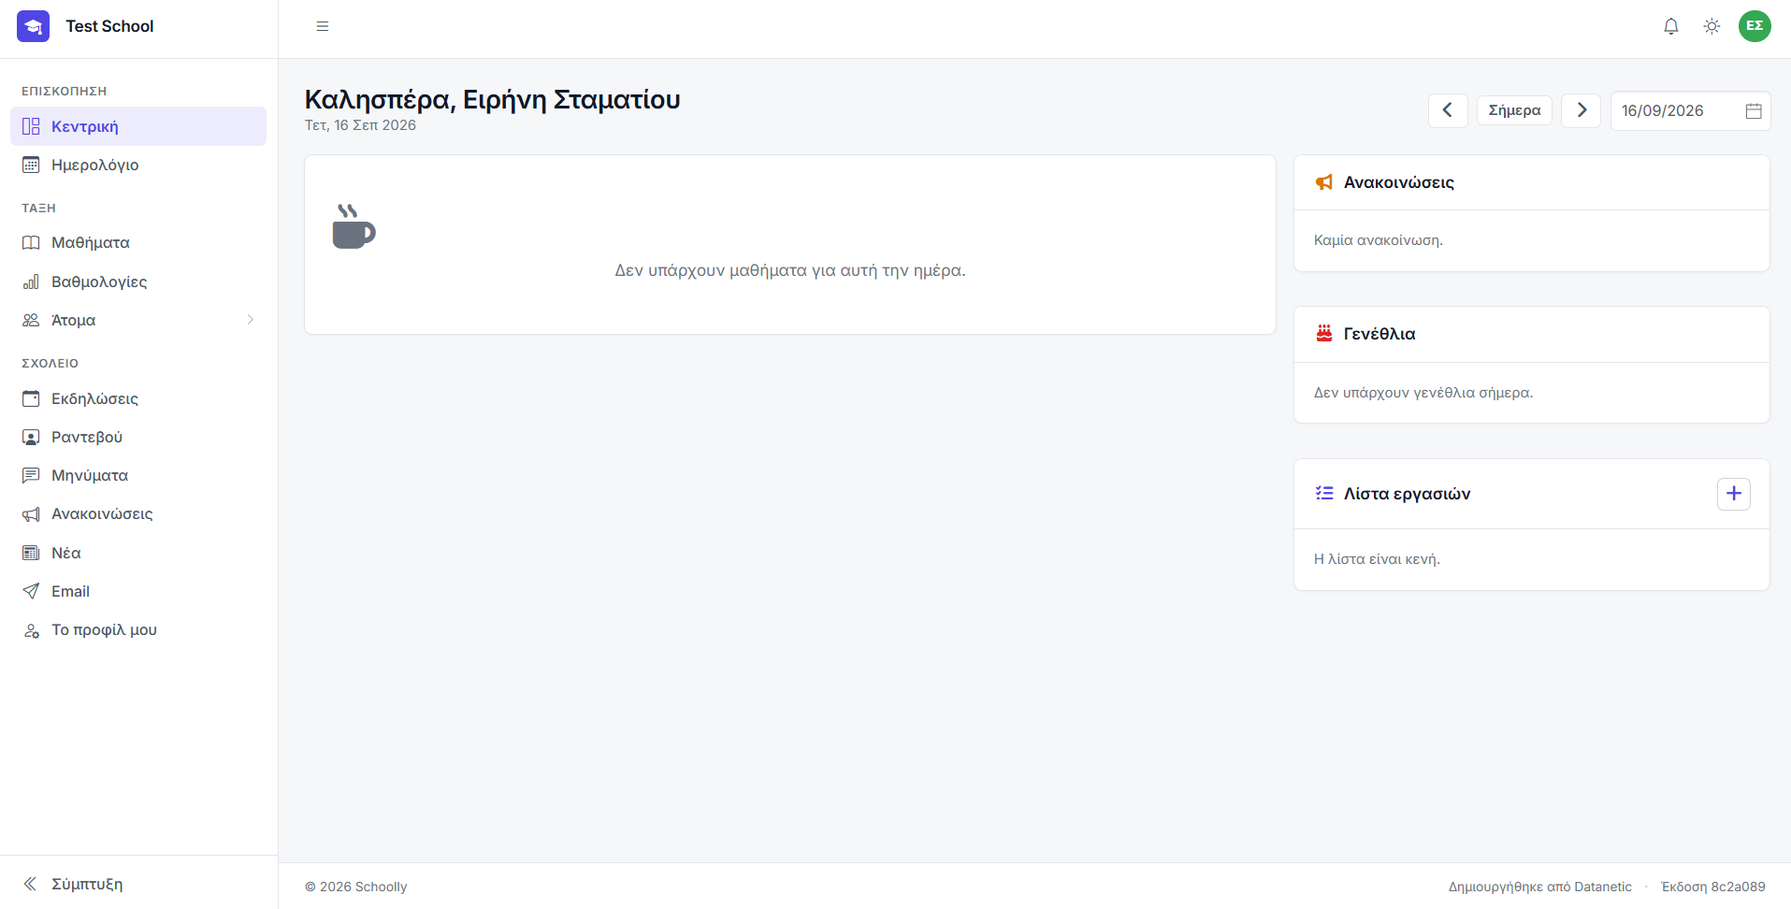The width and height of the screenshot is (1791, 909).
Task: Open the calendar picker icon in date field
Action: click(x=1754, y=110)
